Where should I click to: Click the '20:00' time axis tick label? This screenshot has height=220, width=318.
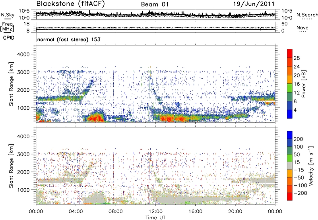pyautogui.click(x=235, y=212)
